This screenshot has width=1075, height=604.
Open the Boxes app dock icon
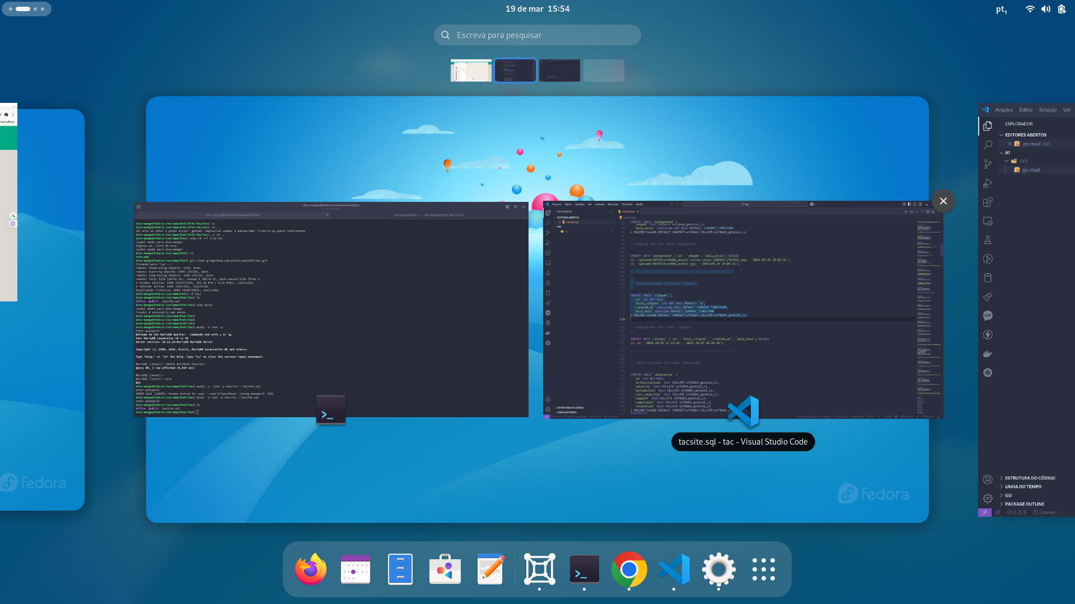540,569
